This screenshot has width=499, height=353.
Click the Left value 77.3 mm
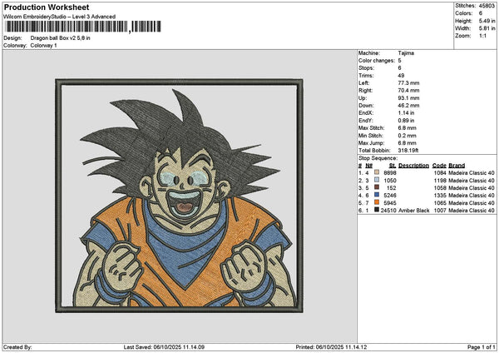click(408, 83)
